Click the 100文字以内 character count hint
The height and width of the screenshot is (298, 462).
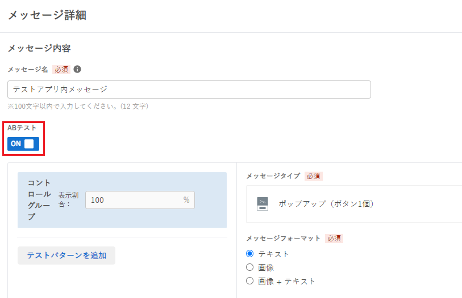78,107
